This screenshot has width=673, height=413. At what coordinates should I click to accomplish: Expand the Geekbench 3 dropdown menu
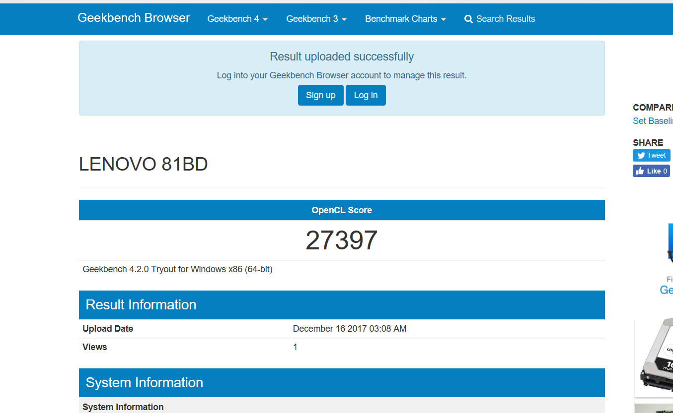pyautogui.click(x=316, y=19)
